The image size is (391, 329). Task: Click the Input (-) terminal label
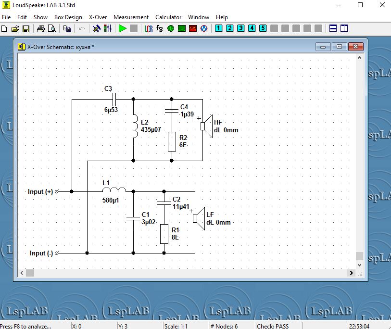pyautogui.click(x=41, y=253)
